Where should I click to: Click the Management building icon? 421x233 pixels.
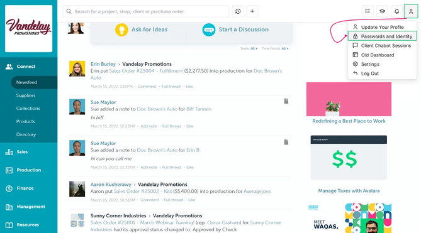(9, 207)
